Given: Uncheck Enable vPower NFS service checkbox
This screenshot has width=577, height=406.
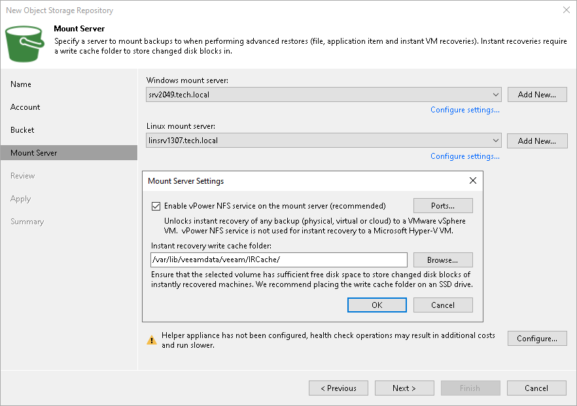Looking at the screenshot, I should 156,206.
